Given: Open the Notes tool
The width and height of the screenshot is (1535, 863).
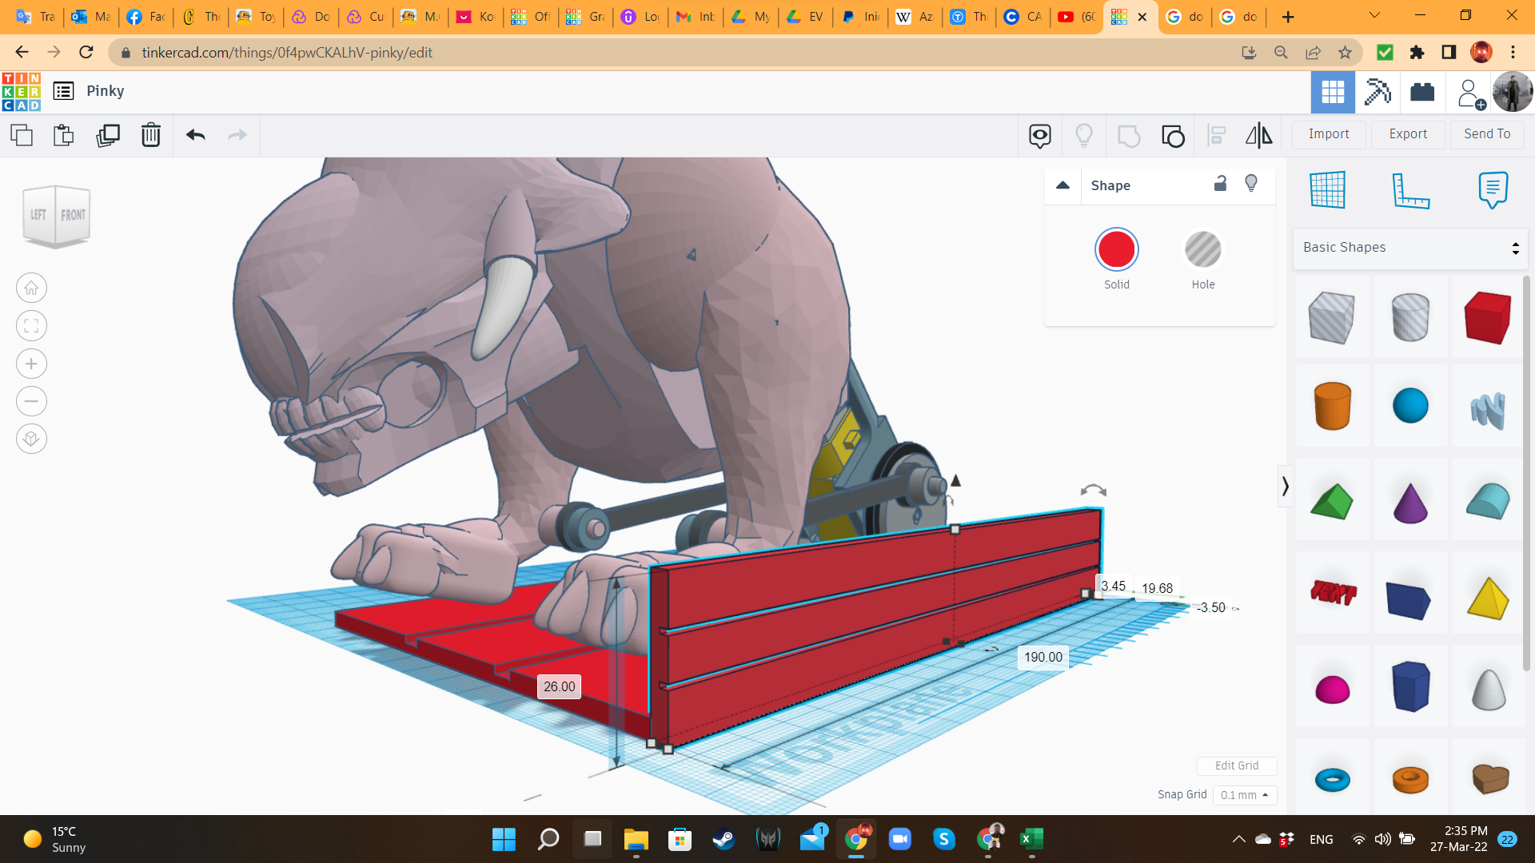Looking at the screenshot, I should pos(1492,190).
